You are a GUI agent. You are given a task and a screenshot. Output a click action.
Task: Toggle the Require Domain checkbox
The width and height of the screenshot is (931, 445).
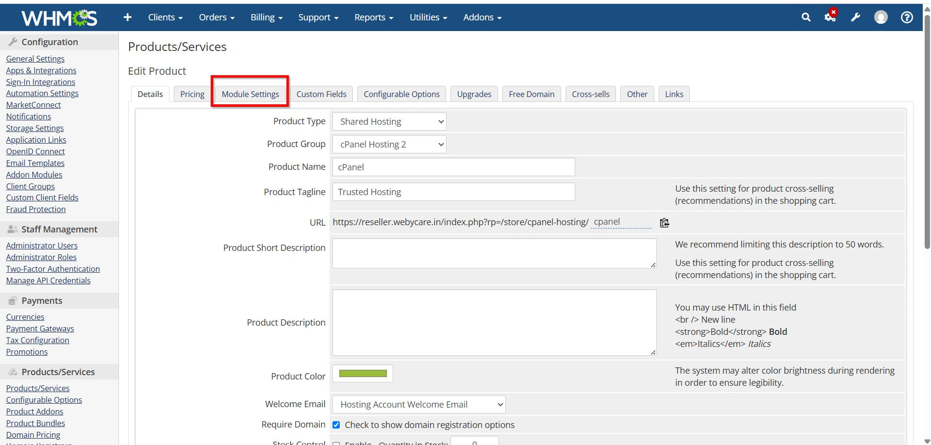pos(336,425)
